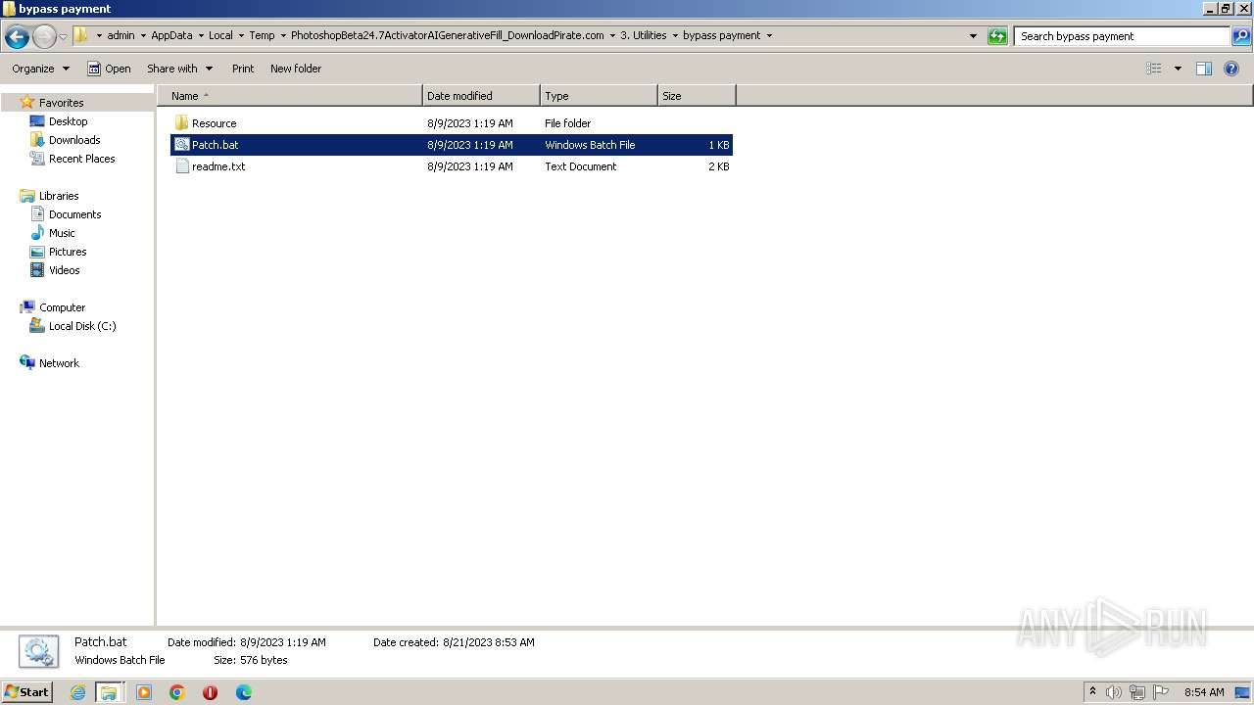Select Libraries in the navigation pane
The width and height of the screenshot is (1254, 705).
(59, 196)
